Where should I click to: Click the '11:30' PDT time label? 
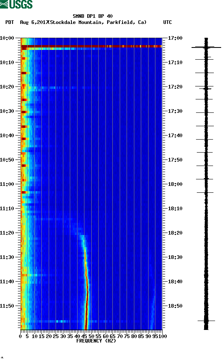[7, 257]
